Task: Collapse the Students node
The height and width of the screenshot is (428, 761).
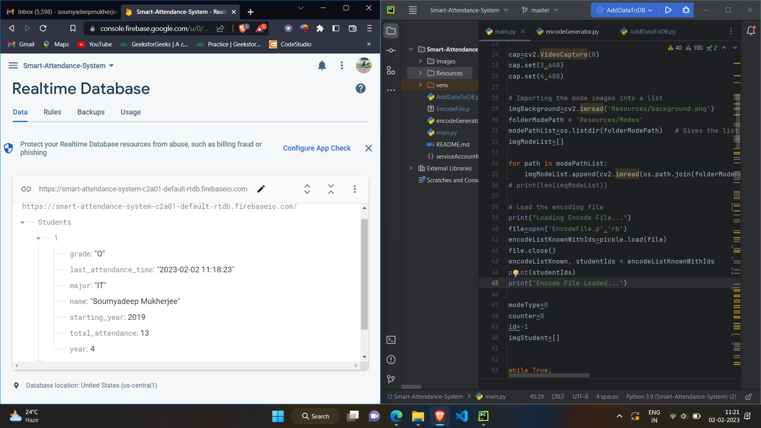Action: tap(23, 222)
